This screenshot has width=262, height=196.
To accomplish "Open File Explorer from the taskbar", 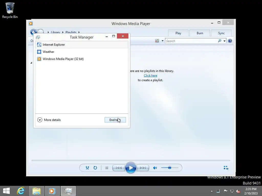I will (37, 191).
